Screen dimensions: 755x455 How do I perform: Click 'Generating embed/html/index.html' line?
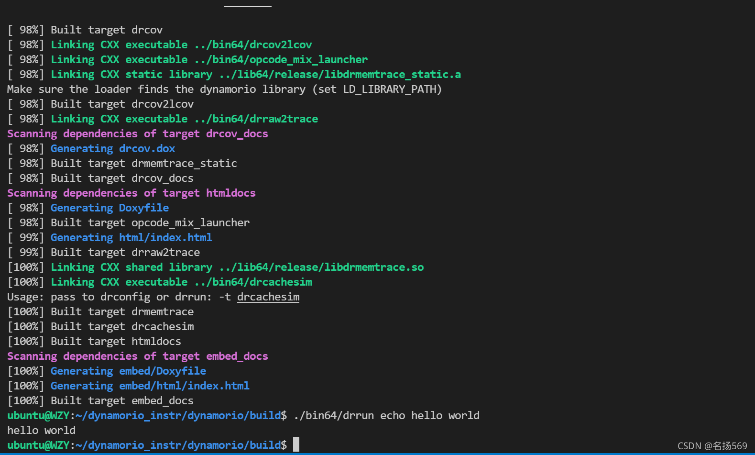click(x=128, y=386)
